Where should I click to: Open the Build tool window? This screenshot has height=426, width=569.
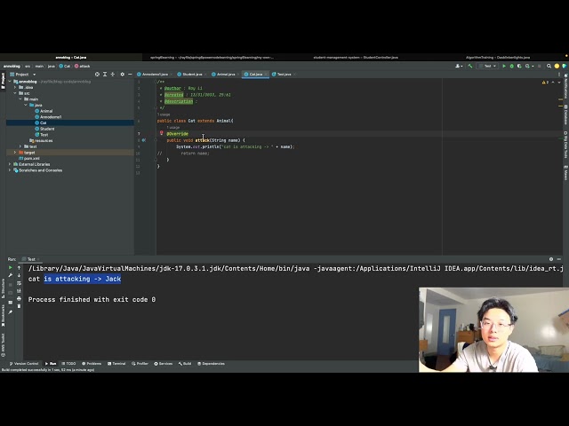[185, 363]
